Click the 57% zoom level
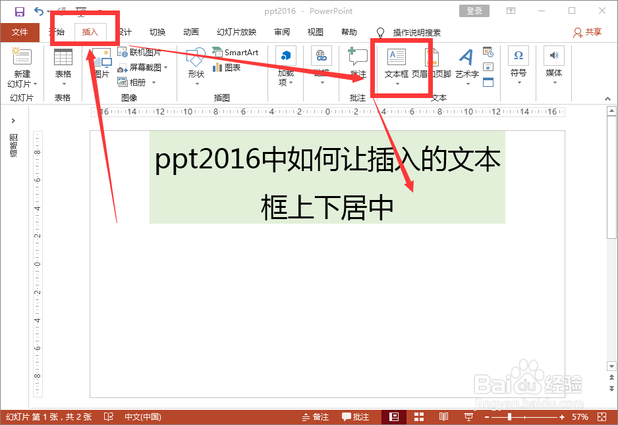The height and width of the screenshot is (425, 618). [580, 416]
